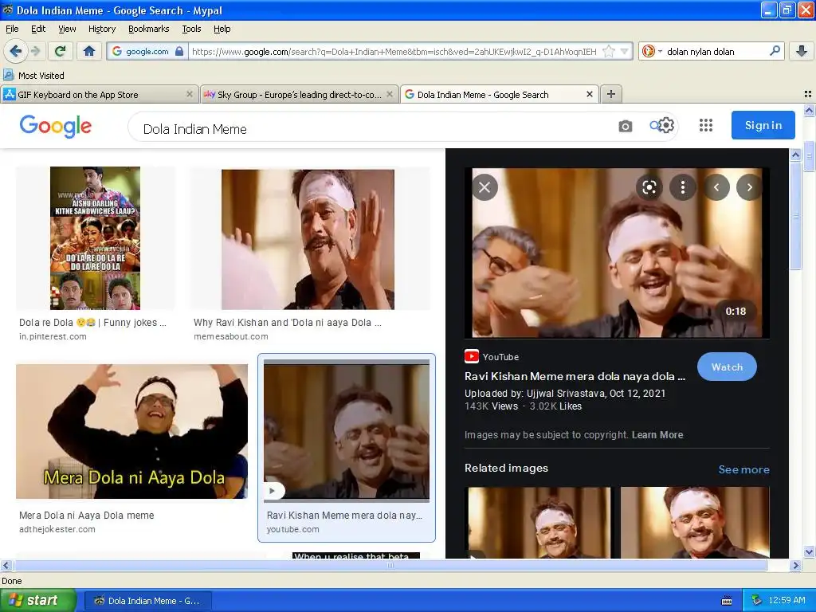This screenshot has height=612, width=816.
Task: Click the lock site identity icon
Action: pyautogui.click(x=179, y=51)
